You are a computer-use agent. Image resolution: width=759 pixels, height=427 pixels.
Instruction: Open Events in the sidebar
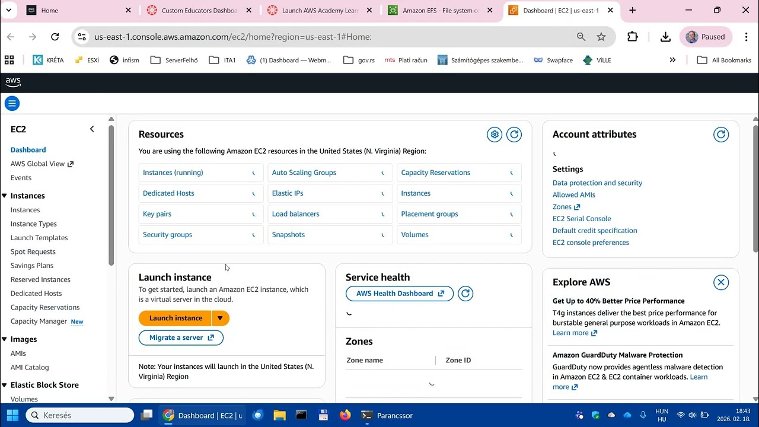tap(21, 178)
